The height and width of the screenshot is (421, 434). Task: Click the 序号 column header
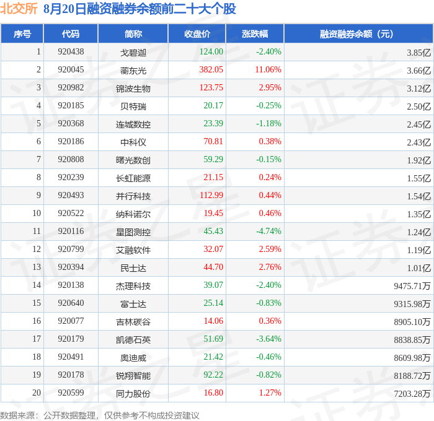[x=22, y=33]
